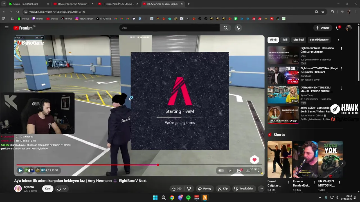Open the apps grid in bookmarks bar
This screenshot has height=202, width=360.
[x=4, y=19]
